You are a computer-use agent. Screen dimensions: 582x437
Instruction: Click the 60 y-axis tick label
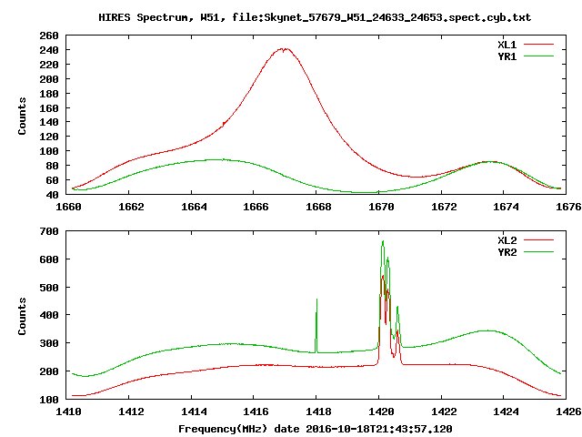click(53, 180)
